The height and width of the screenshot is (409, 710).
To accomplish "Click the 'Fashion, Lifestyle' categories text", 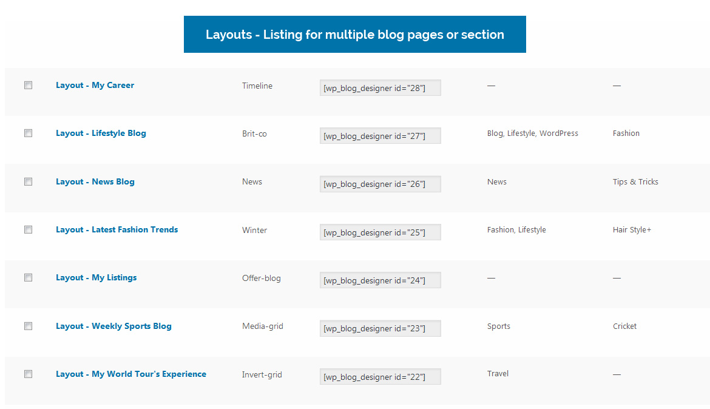I will 516,229.
